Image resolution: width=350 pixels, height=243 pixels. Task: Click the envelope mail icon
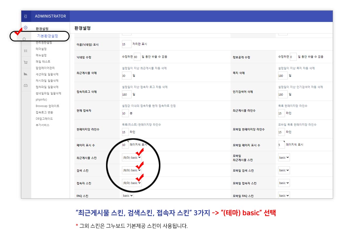point(26,85)
